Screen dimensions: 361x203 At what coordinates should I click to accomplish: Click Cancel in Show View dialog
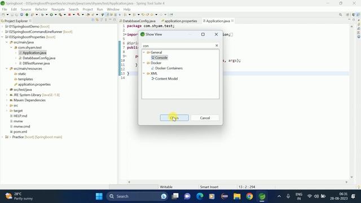(x=205, y=118)
